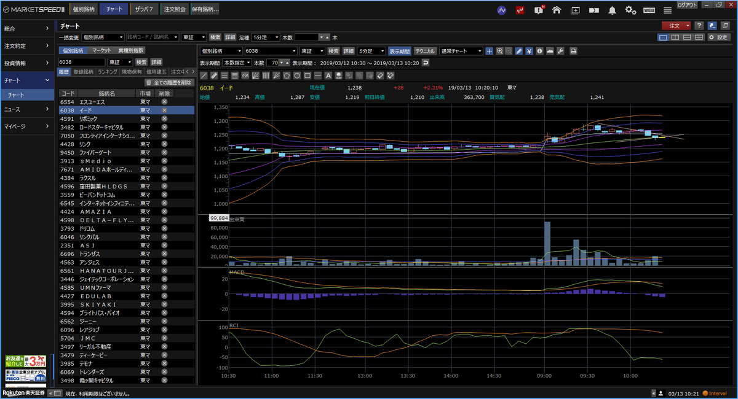The width and height of the screenshot is (738, 399).
Task: Expand the 総合 sidebar menu
Action: tap(28, 28)
